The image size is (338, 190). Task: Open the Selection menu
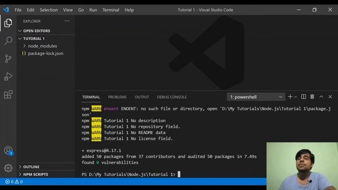[x=49, y=10]
